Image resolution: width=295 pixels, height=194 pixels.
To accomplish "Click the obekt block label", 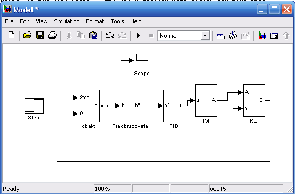I will [x=89, y=126].
